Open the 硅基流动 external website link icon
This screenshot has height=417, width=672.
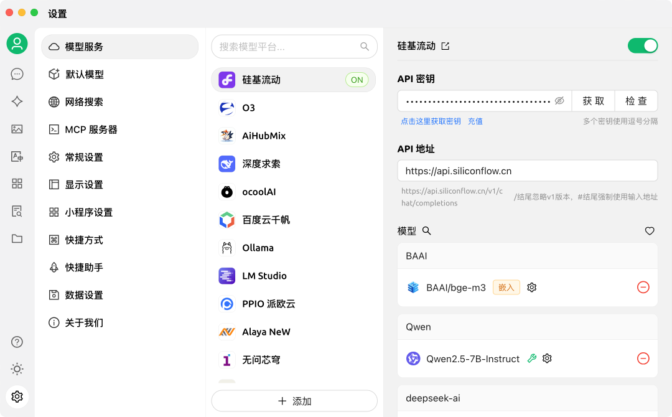446,46
